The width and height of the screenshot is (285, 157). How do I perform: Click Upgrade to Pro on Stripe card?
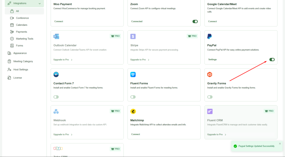pos(138,60)
